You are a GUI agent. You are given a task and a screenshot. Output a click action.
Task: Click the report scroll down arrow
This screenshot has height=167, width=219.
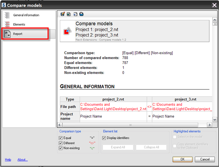[215, 120]
